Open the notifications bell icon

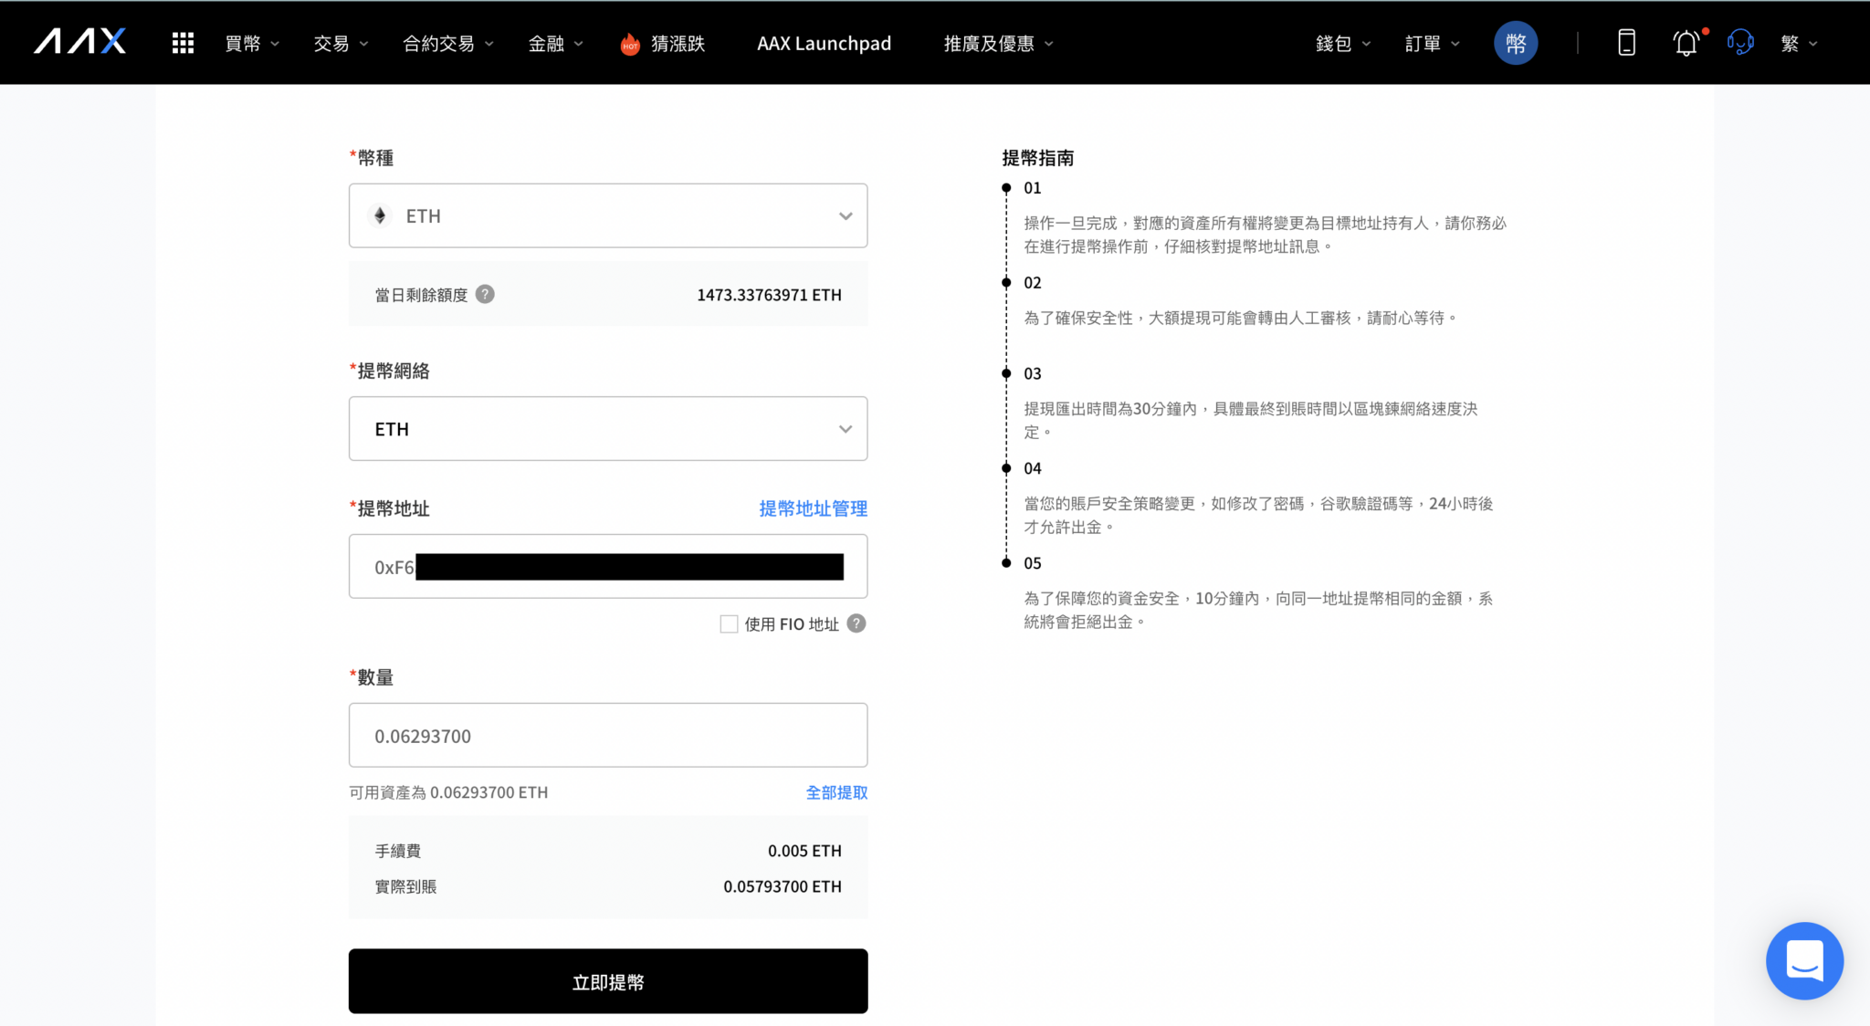coord(1686,43)
